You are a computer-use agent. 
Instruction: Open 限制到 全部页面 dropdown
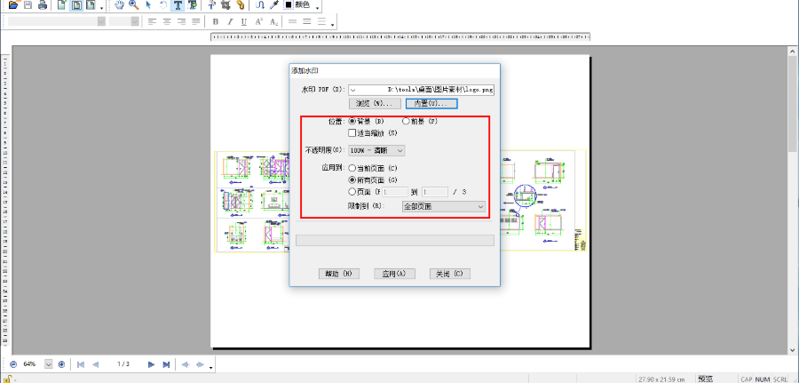tap(443, 206)
